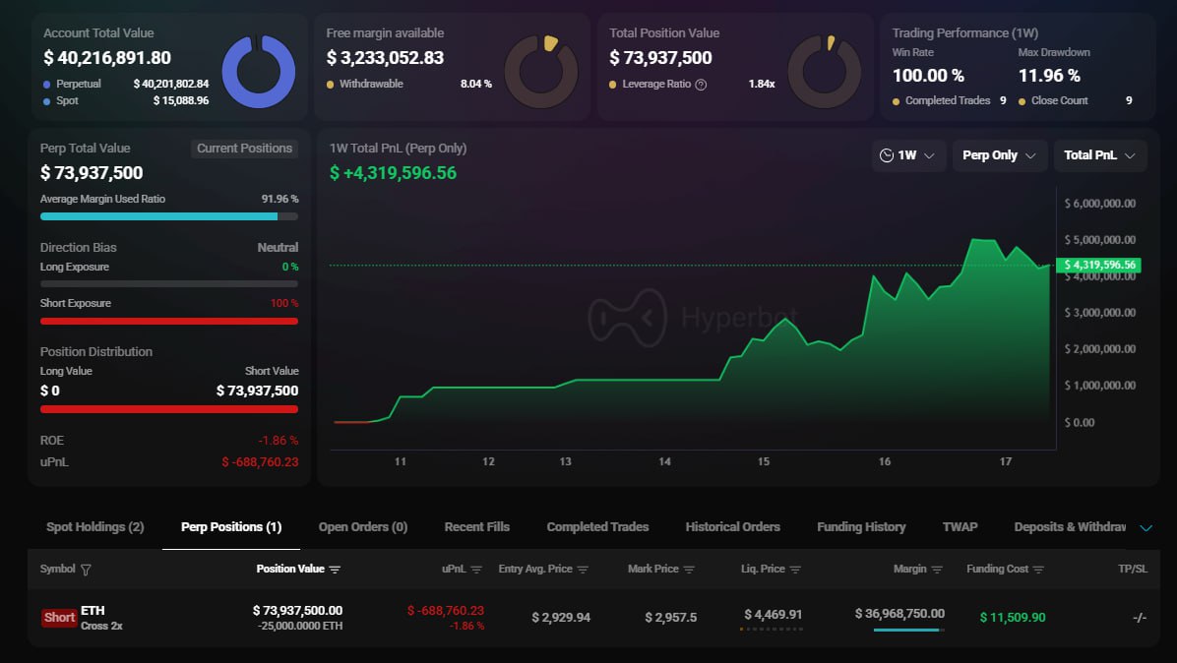Viewport: 1177px width, 663px height.
Task: Click the Neutral direction bias label
Action: click(278, 248)
